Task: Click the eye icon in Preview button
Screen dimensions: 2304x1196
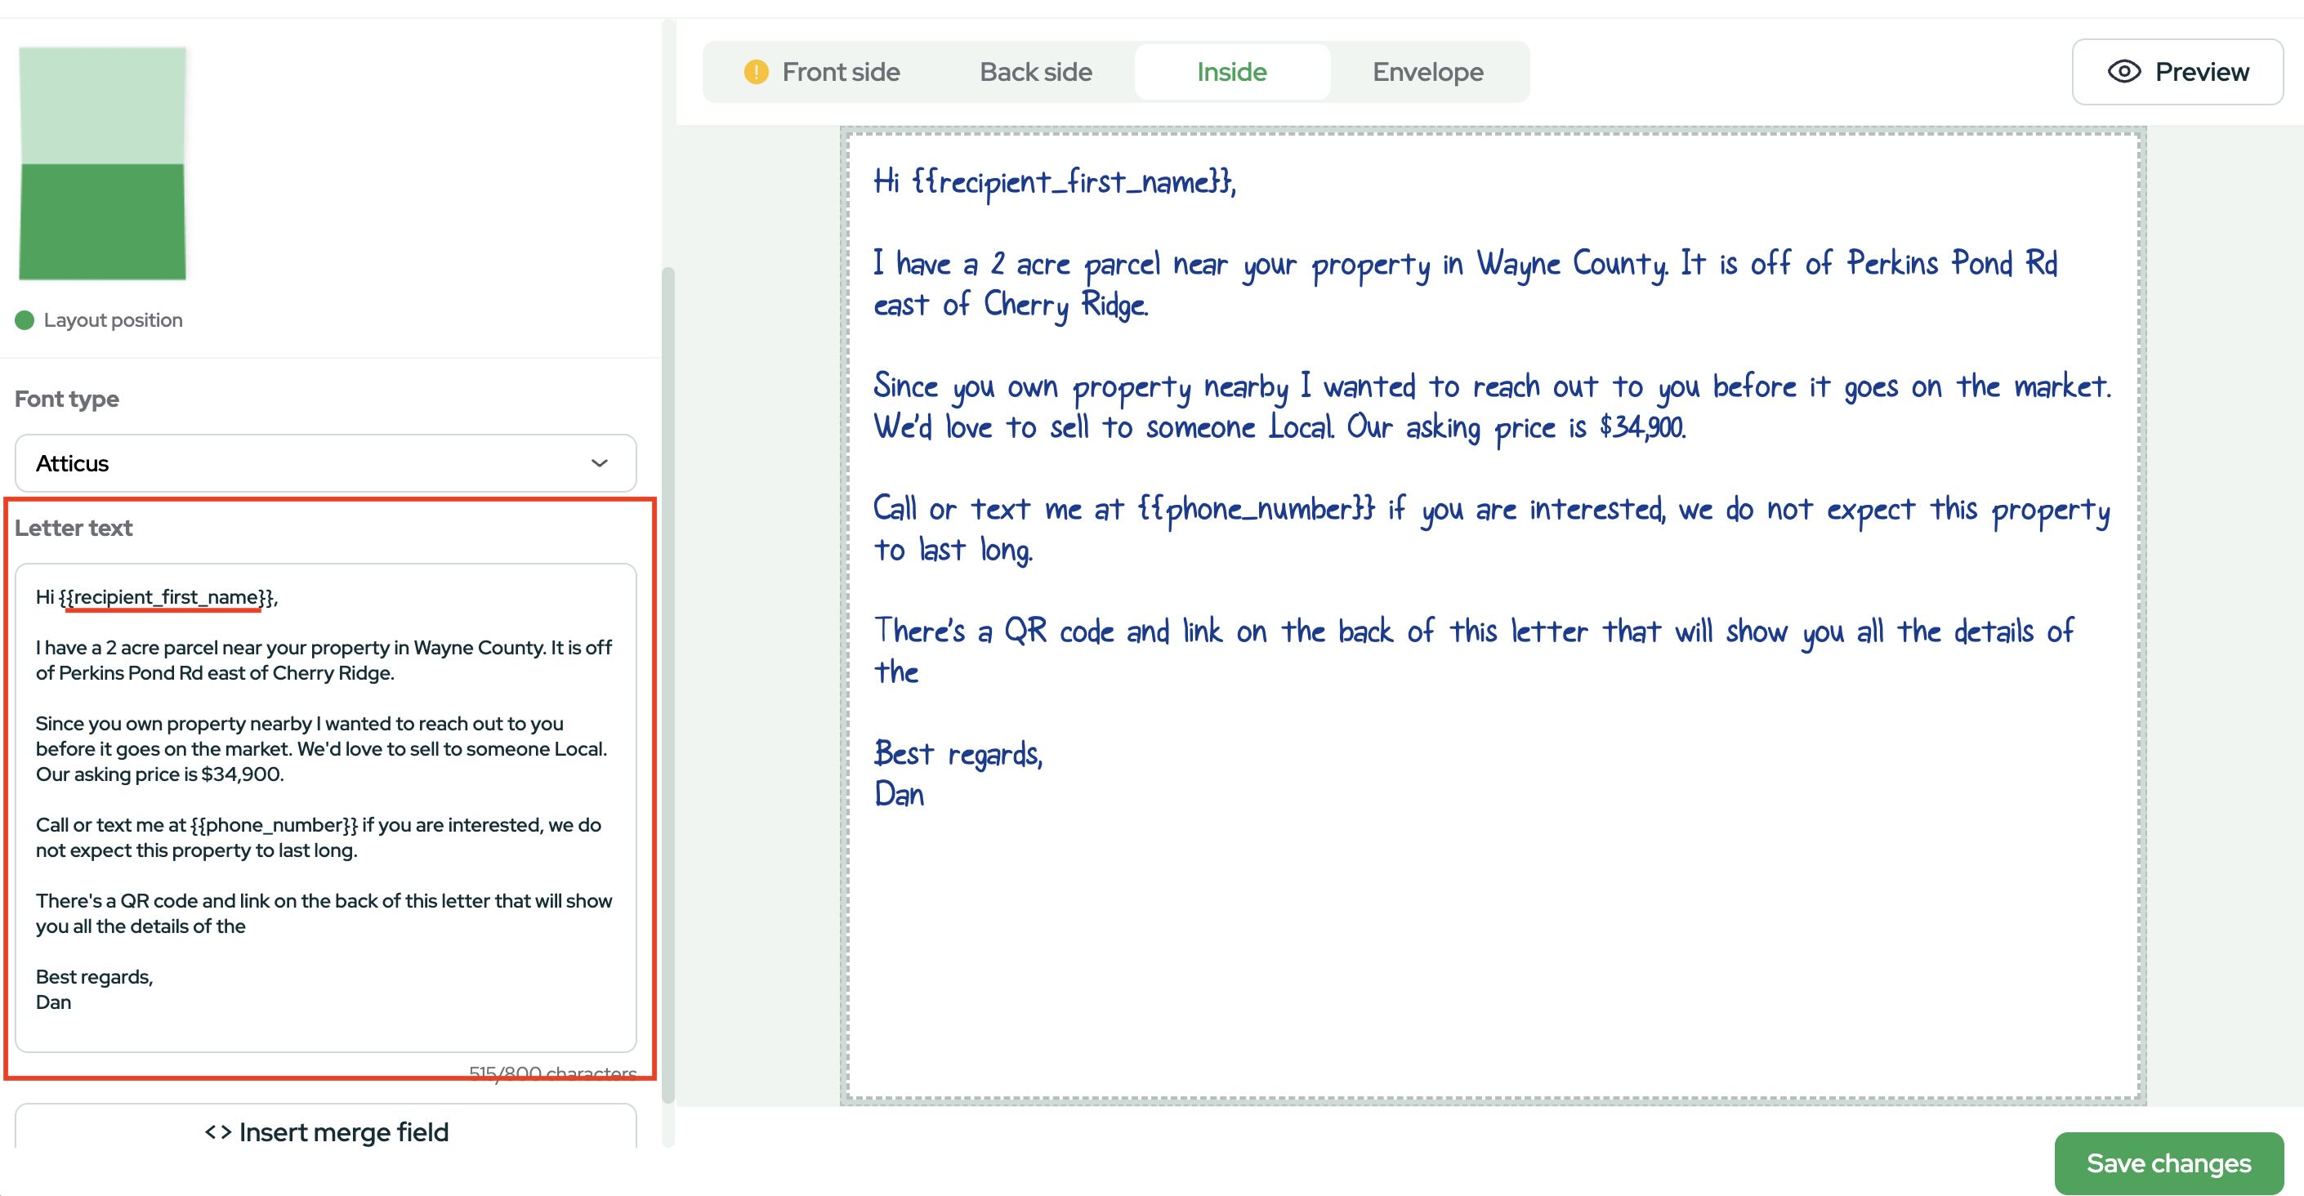Action: point(2123,72)
